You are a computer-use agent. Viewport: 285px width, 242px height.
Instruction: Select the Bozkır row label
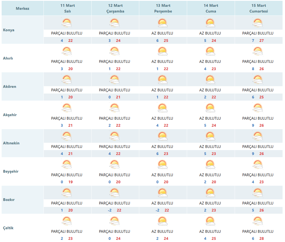click(x=9, y=200)
